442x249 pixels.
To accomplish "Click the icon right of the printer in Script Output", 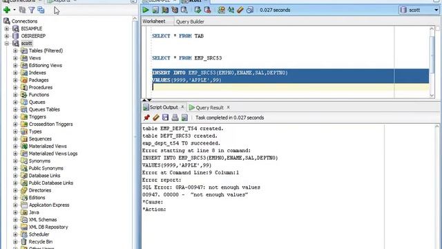I will point(184,118).
